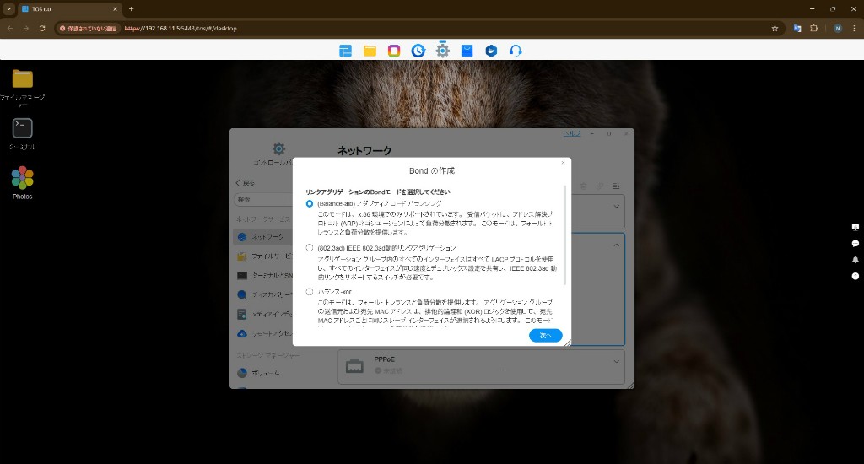Click the site-not-secure warning badge
Screen dimensions: 864x464
(x=88, y=28)
